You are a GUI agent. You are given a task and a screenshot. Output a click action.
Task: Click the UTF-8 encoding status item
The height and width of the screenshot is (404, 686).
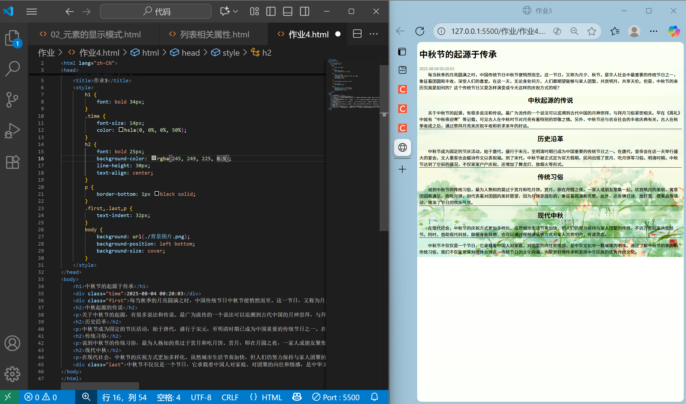pos(201,397)
